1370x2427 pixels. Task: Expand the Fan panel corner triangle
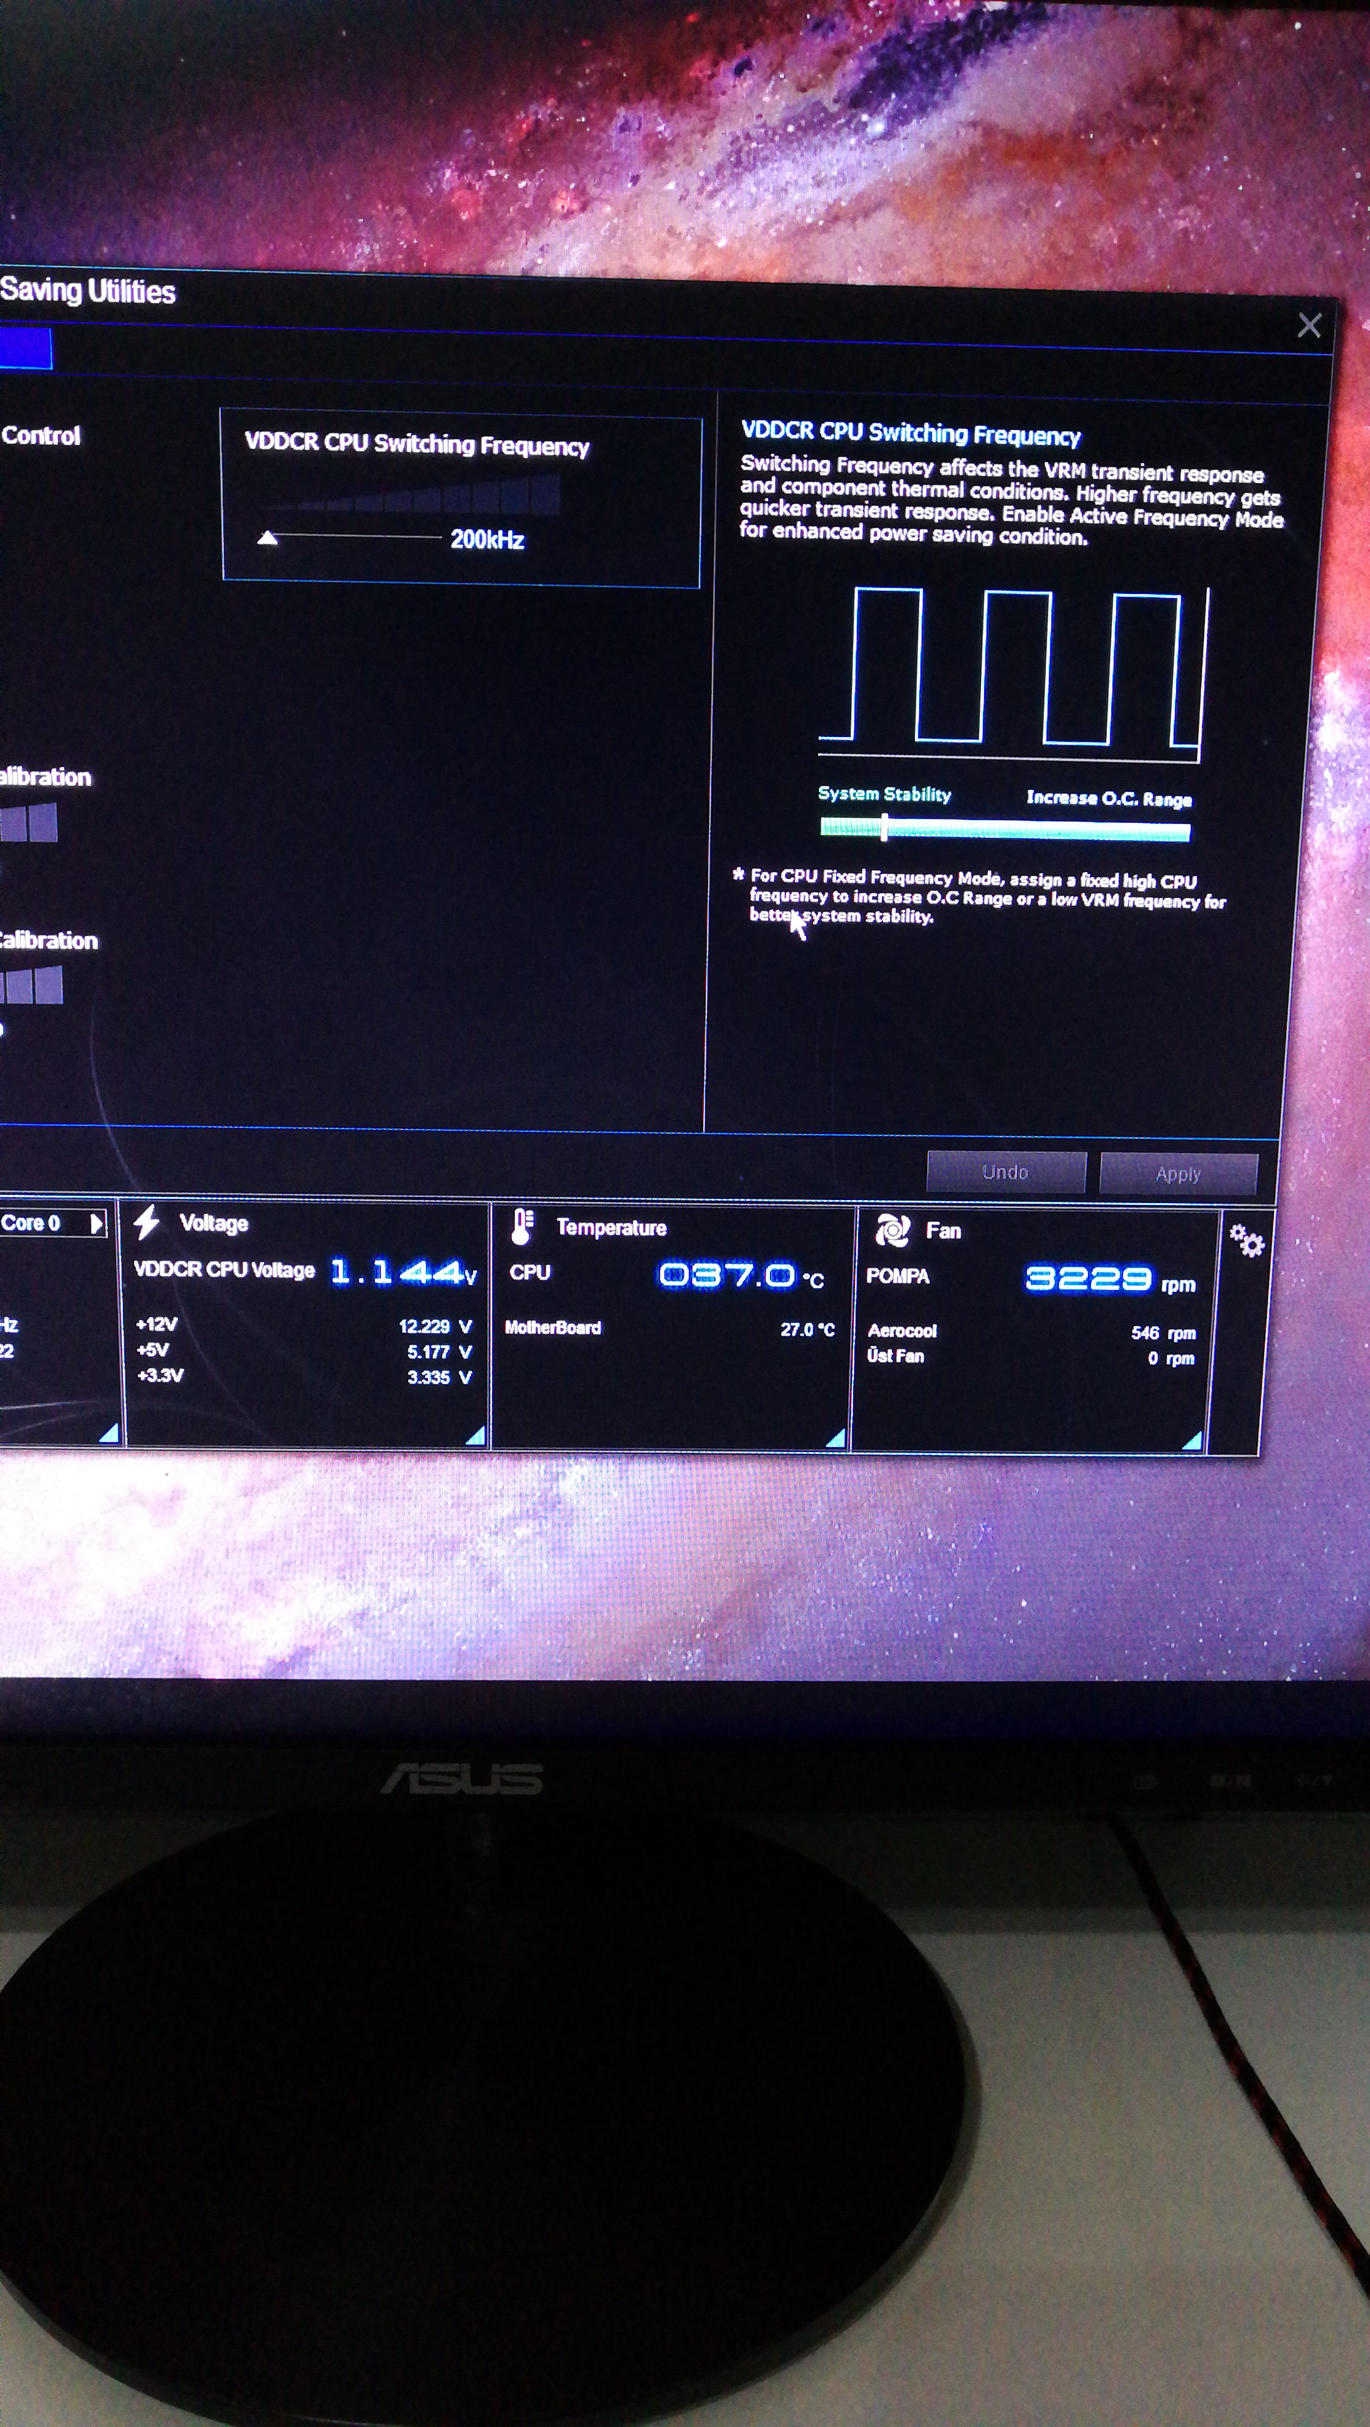coord(1192,1440)
